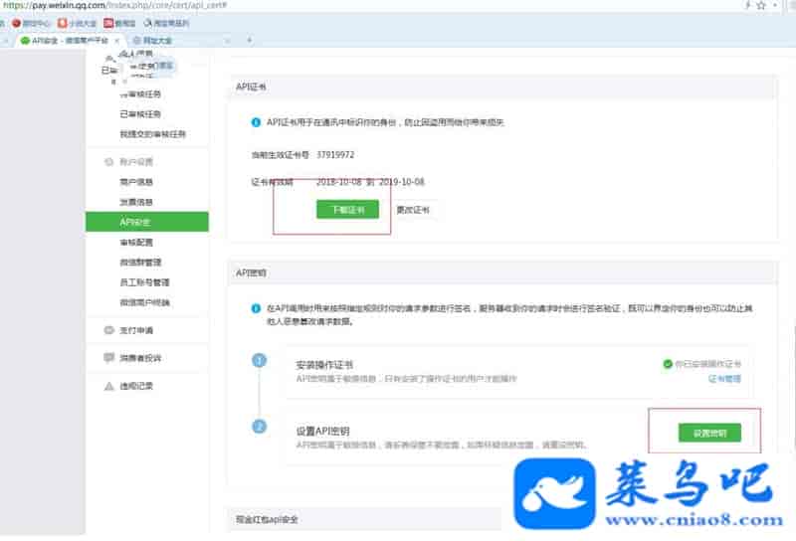The image size is (796, 541).
Task: Click the 更改证书 change certificate button
Action: pyautogui.click(x=412, y=210)
